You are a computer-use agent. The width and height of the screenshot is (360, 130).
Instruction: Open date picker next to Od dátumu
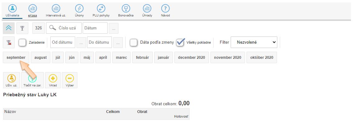[81, 42]
